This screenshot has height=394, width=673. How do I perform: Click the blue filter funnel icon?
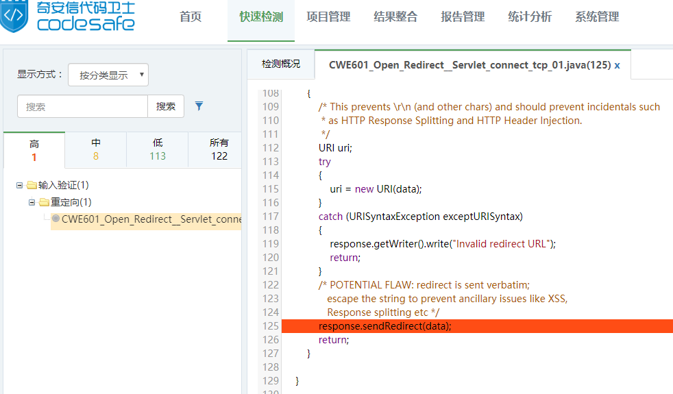click(x=199, y=106)
